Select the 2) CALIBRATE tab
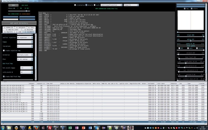 (29, 32)
